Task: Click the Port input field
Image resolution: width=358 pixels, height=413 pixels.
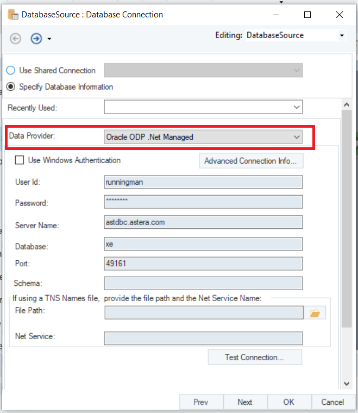Action: 203,264
